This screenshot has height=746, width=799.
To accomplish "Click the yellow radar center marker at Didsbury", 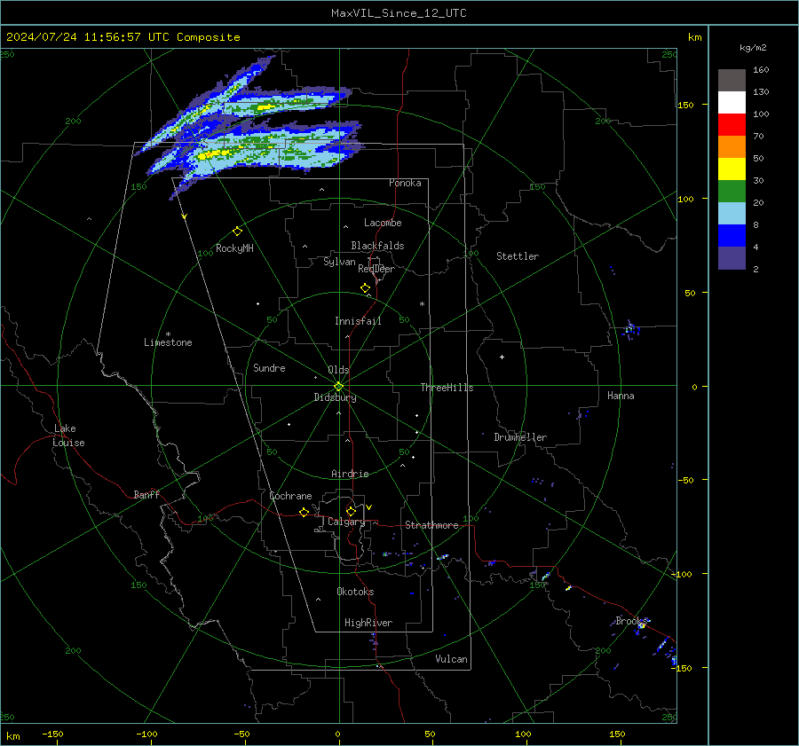I will coord(338,386).
